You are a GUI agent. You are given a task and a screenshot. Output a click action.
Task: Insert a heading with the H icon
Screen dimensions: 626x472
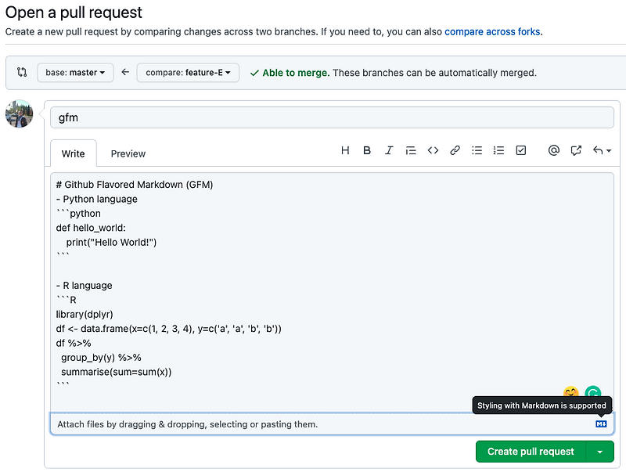(x=345, y=150)
